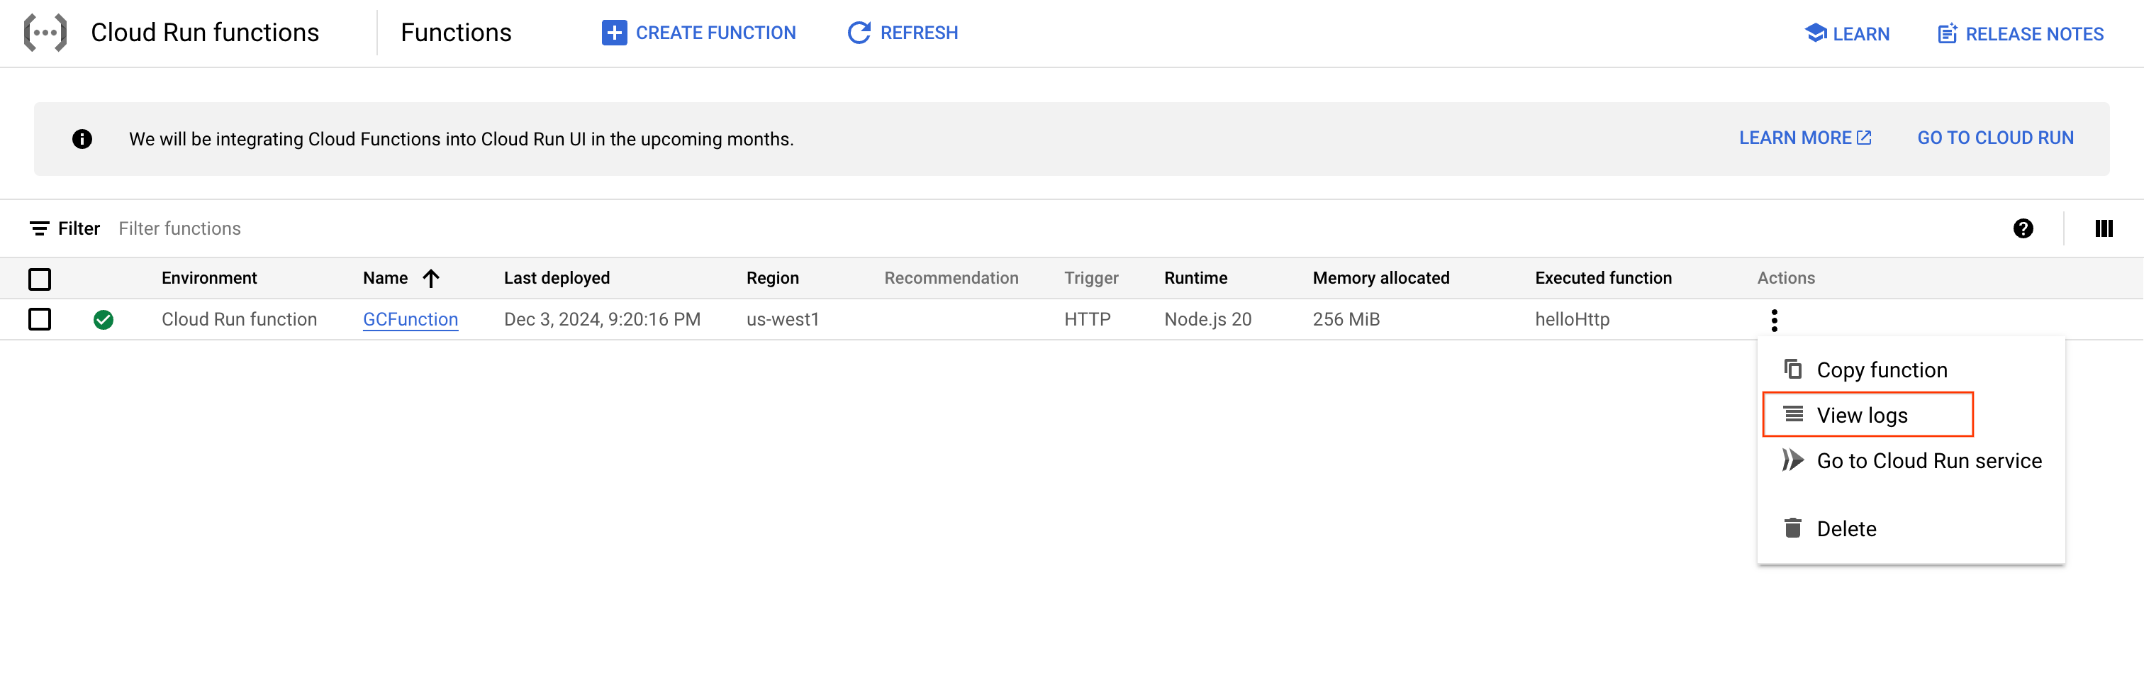This screenshot has height=688, width=2144.
Task: Choose Copy function from the menu
Action: [1910, 370]
